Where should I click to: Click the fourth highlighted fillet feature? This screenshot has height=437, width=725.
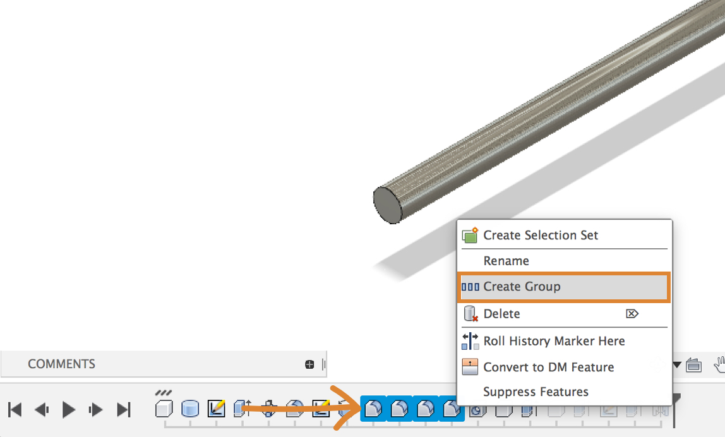click(x=452, y=409)
